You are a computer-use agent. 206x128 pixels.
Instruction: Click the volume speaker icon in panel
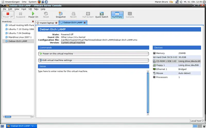(181, 2)
